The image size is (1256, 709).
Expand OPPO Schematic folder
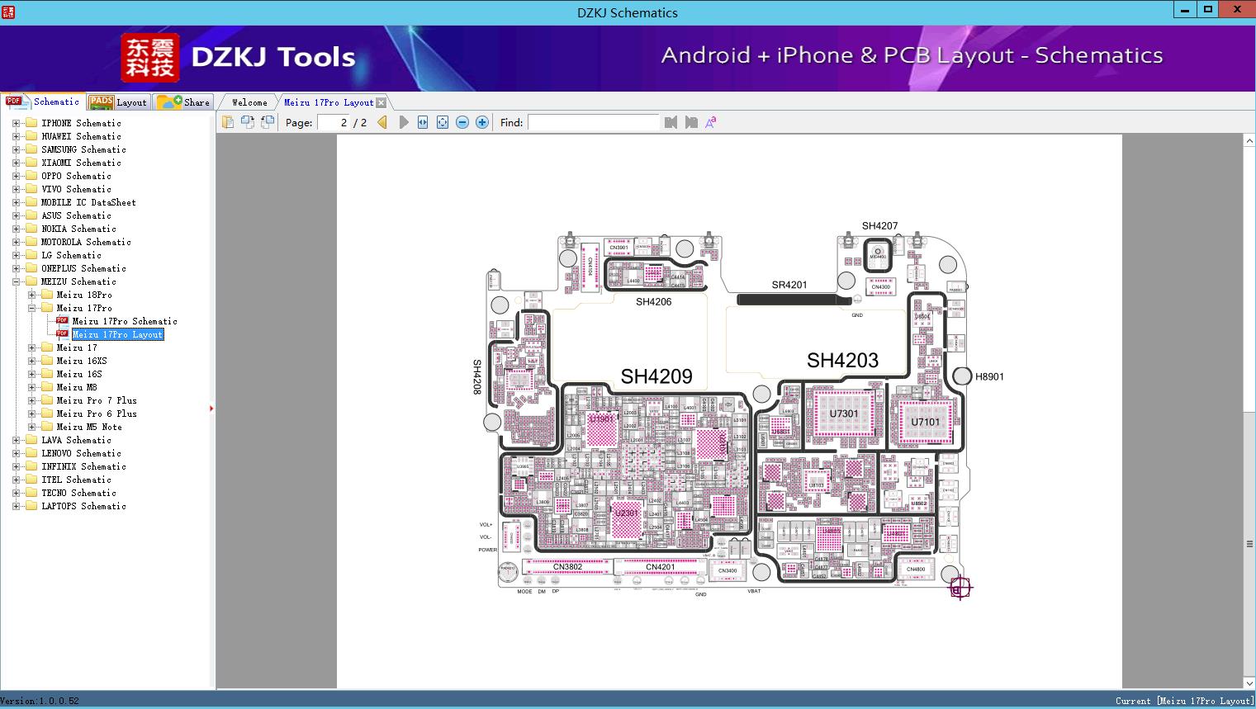pos(16,176)
